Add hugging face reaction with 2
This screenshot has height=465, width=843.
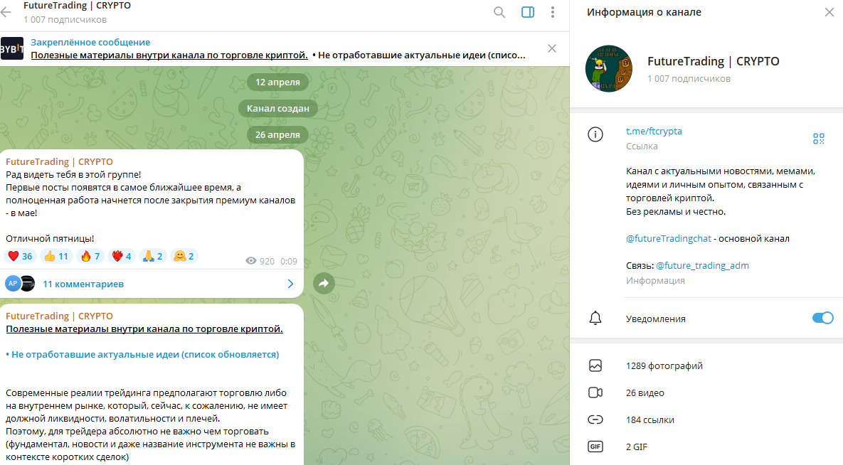pyautogui.click(x=184, y=257)
